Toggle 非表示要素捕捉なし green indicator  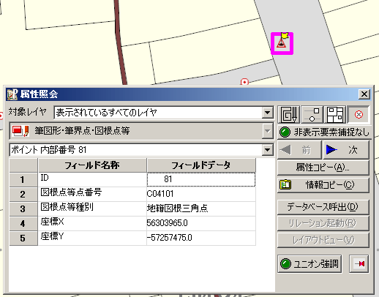click(285, 132)
